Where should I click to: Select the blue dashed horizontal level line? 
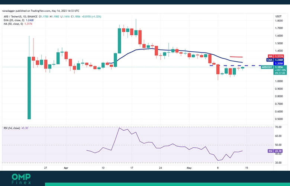(235, 65)
